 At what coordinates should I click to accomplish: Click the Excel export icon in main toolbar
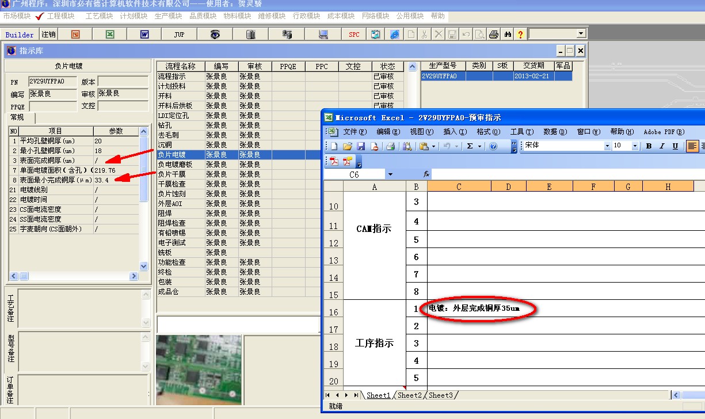tap(109, 35)
